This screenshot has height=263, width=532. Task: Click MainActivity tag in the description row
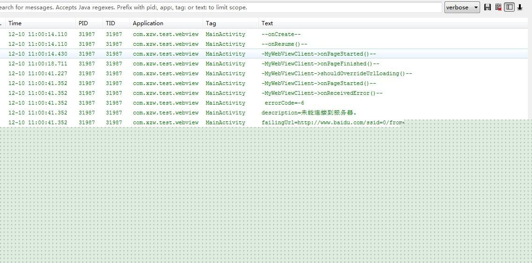pos(225,113)
